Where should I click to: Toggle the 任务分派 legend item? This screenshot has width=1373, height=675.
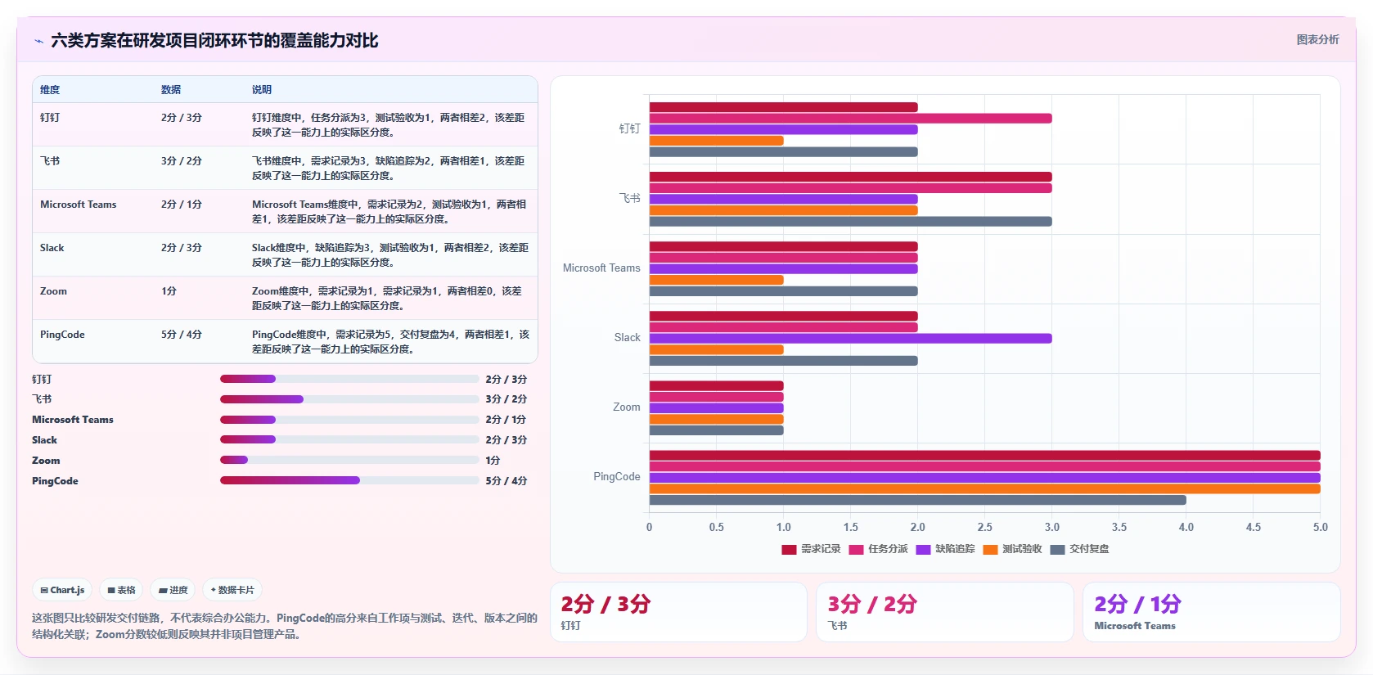(x=879, y=549)
